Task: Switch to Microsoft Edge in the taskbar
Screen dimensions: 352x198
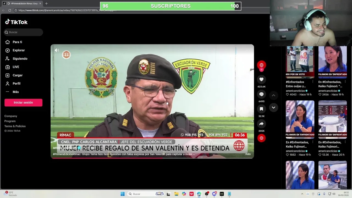Action: (199, 194)
